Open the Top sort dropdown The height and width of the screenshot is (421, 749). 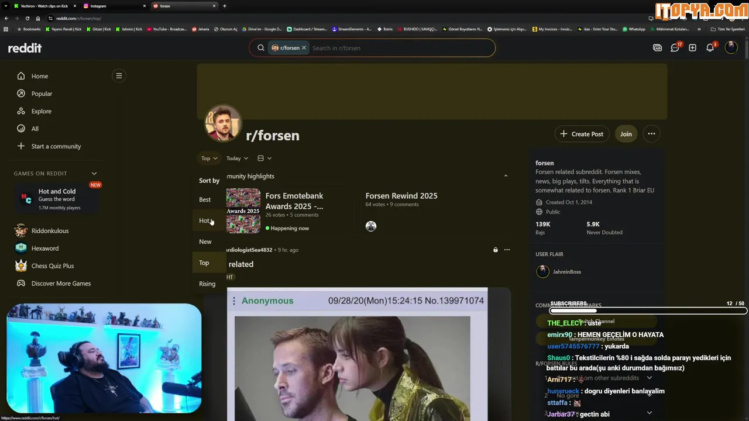coord(209,158)
